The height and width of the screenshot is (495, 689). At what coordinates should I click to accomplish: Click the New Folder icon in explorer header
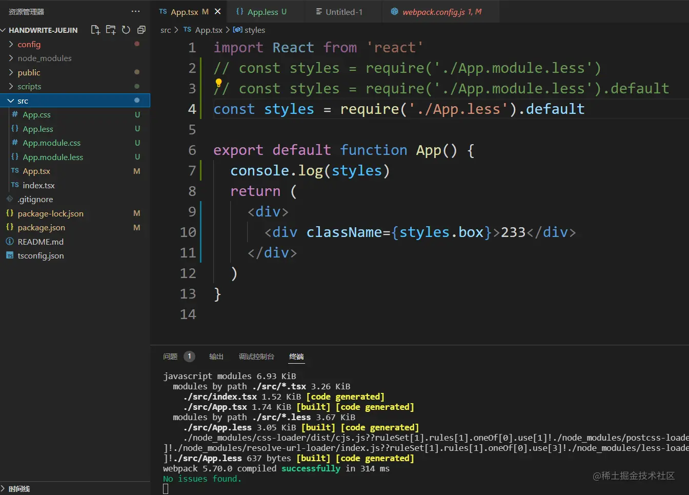tap(111, 30)
